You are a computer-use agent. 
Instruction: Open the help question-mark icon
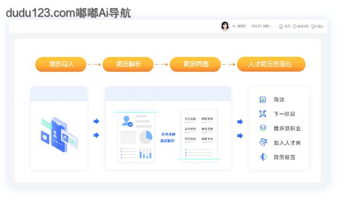click(294, 26)
